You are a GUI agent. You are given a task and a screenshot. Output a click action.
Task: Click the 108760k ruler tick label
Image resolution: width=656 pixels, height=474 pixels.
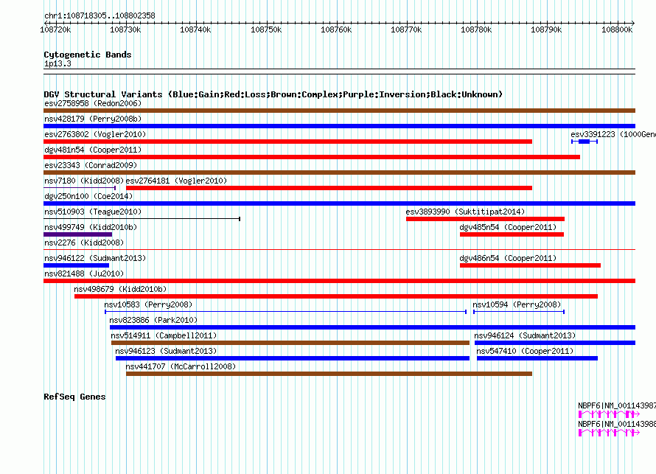pos(336,29)
